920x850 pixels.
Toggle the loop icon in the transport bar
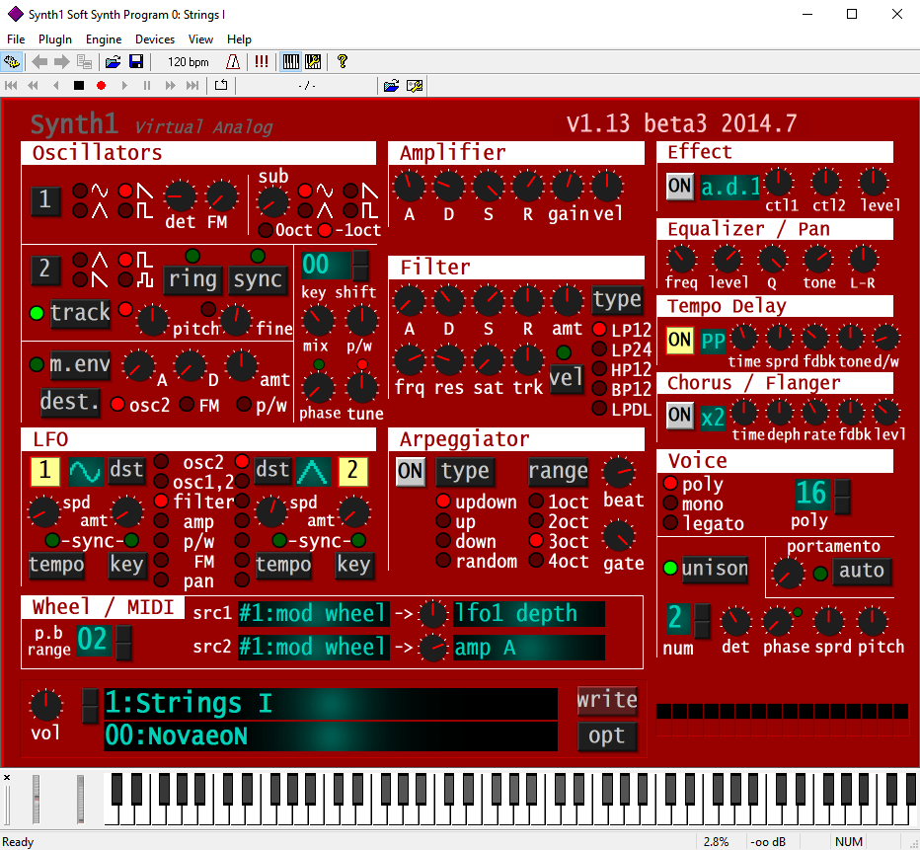tap(221, 86)
